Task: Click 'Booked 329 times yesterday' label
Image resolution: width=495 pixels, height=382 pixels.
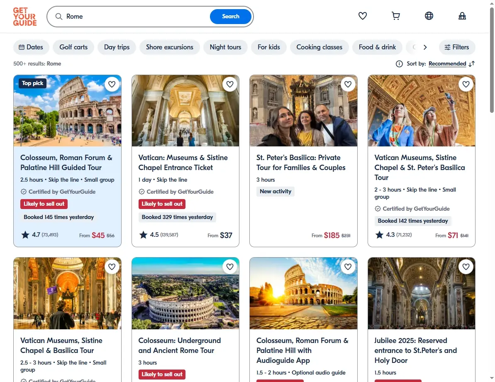Action: (x=177, y=217)
